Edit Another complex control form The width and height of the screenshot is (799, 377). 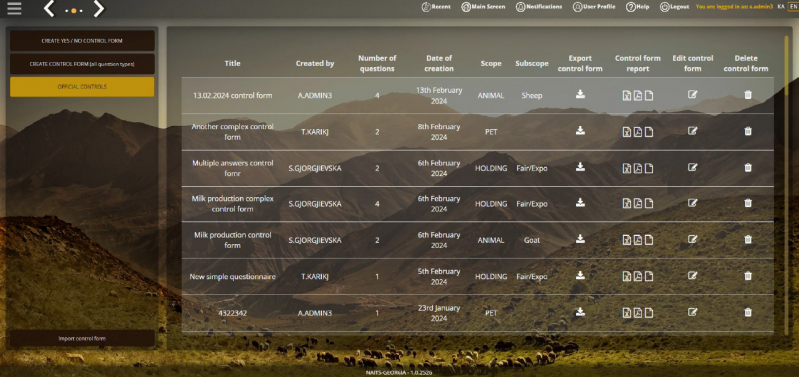(x=692, y=131)
